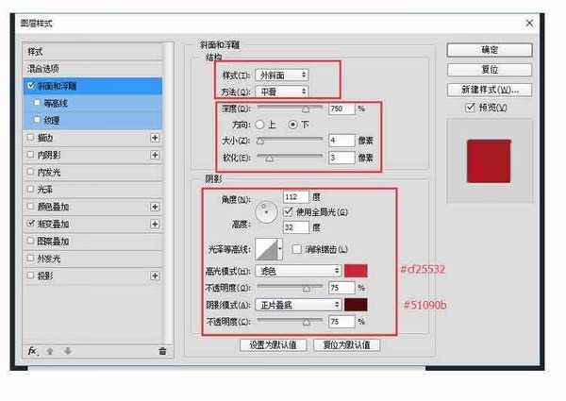The width and height of the screenshot is (566, 401).
Task: Click the effects list vertical scrollbar
Action: (x=169, y=193)
